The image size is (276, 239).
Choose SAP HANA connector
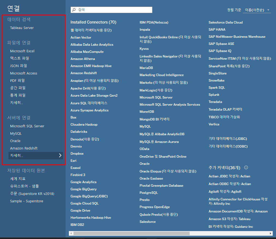217,30
